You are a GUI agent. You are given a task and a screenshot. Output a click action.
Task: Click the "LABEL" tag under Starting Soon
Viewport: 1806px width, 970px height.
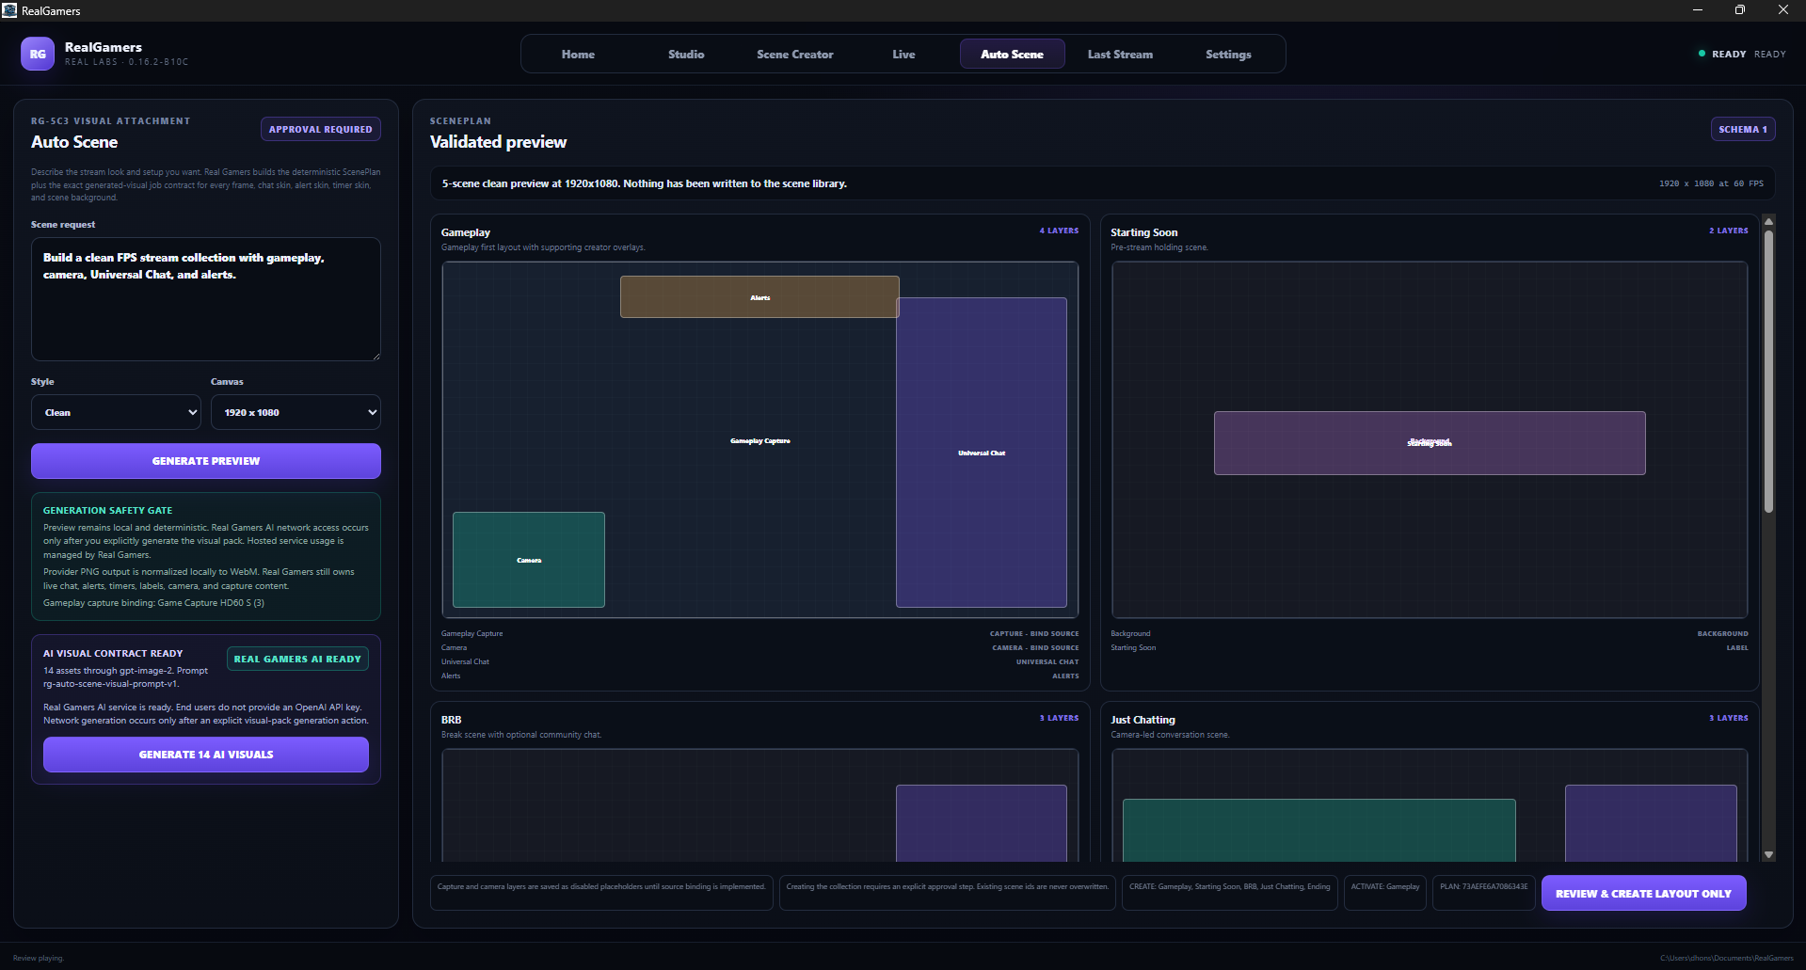(x=1737, y=648)
